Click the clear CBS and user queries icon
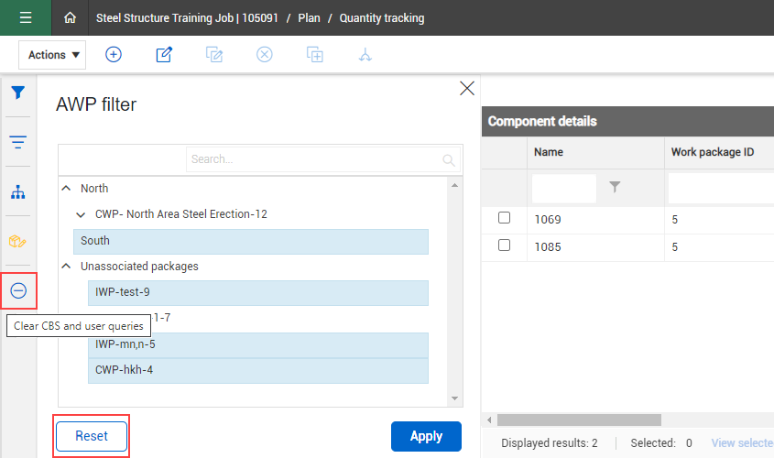The height and width of the screenshot is (458, 774). (x=18, y=291)
